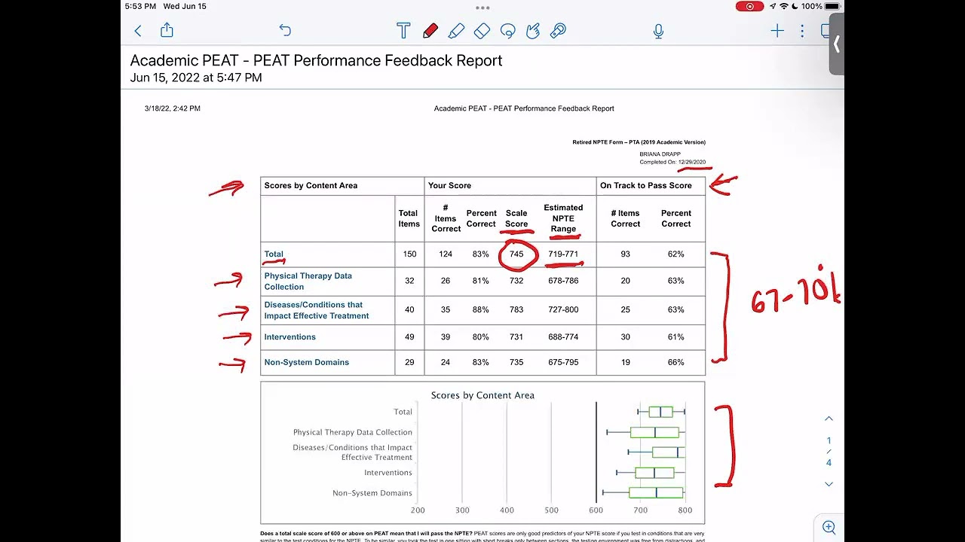This screenshot has width=965, height=542.
Task: Open Physical Therapy Data Collection link
Action: point(308,282)
